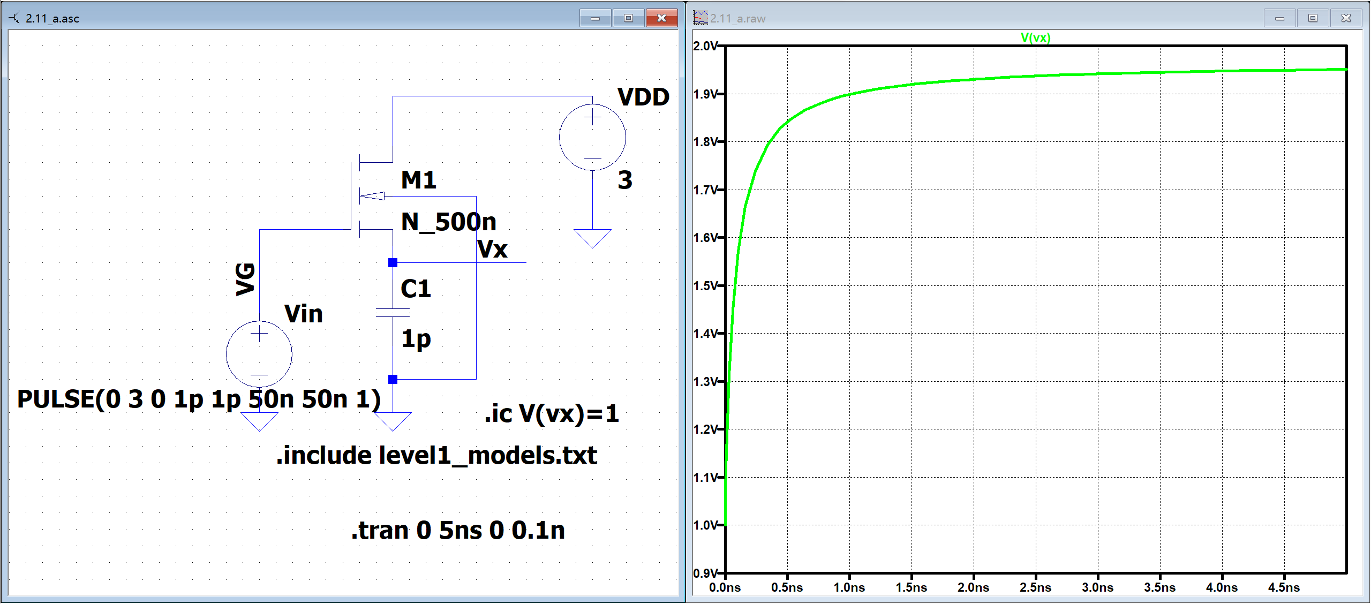Click the .include level1_models.txt directive
This screenshot has height=604, width=1371.
tap(436, 455)
